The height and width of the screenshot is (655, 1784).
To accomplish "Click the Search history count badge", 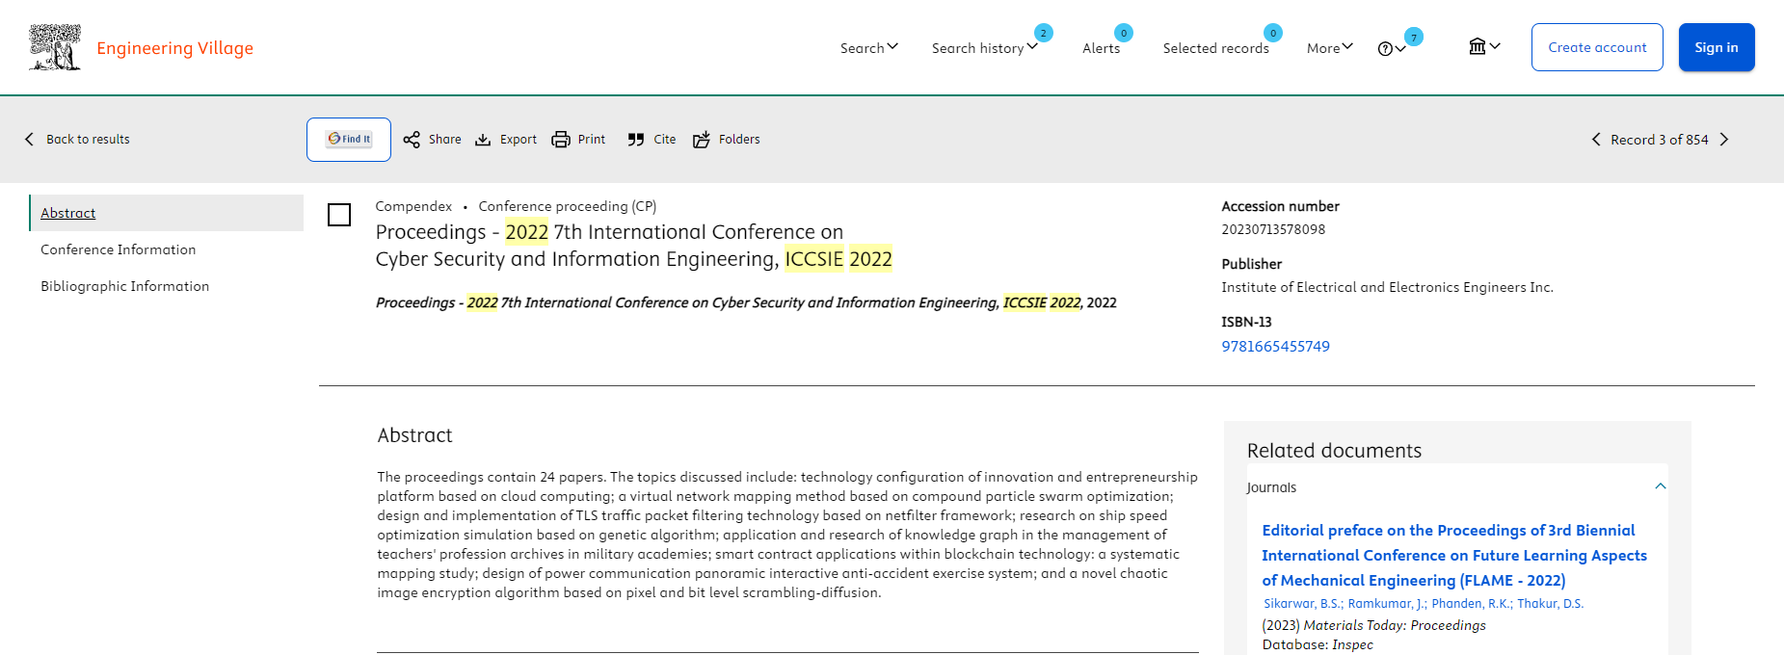I will pyautogui.click(x=1043, y=33).
